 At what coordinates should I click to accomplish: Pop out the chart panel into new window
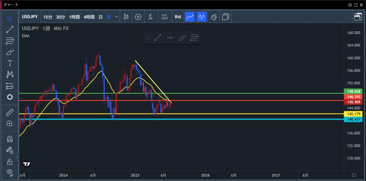pyautogui.click(x=356, y=5)
